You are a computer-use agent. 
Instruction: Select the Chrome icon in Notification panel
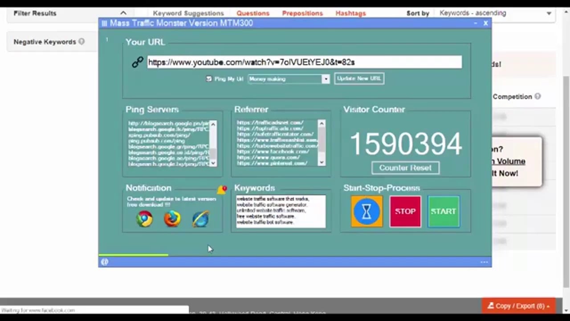coord(144,218)
